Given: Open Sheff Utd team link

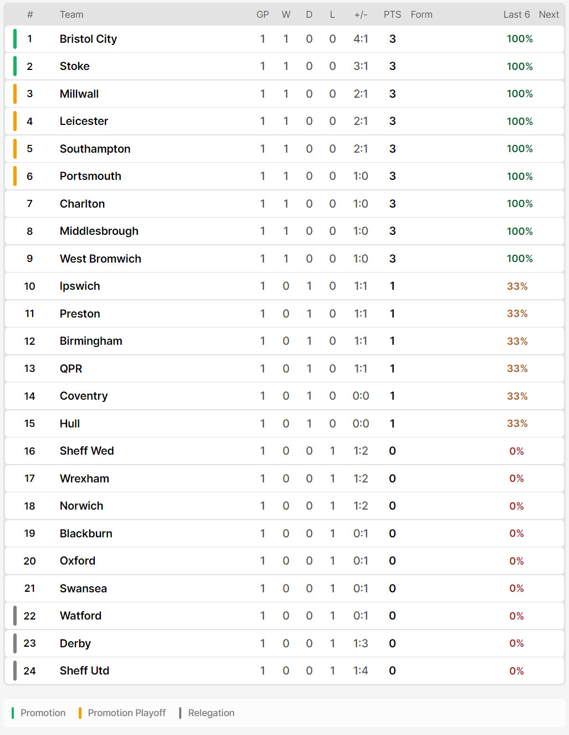Looking at the screenshot, I should pos(84,671).
